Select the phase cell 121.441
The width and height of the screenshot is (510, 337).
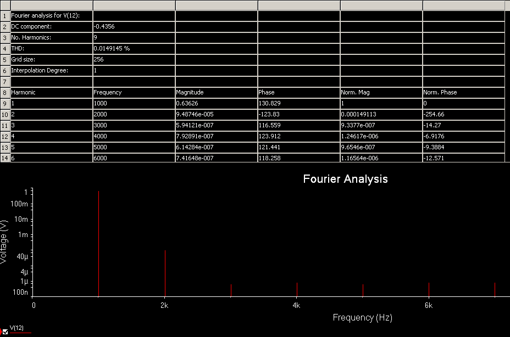coord(299,147)
